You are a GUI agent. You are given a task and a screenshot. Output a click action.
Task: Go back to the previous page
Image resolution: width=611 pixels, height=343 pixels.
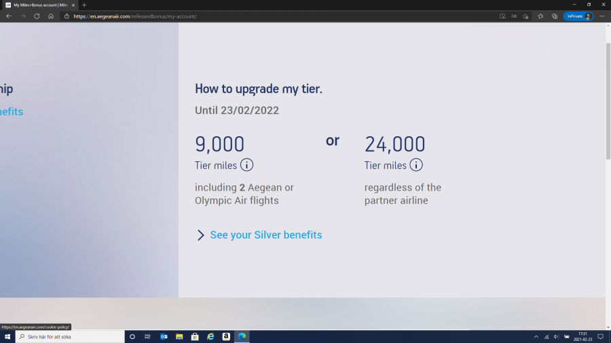tap(9, 16)
